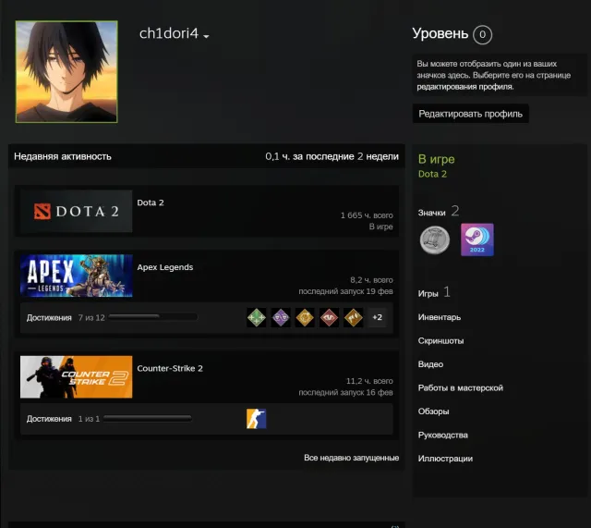
Task: Open the Скриншоты section
Action: [440, 341]
